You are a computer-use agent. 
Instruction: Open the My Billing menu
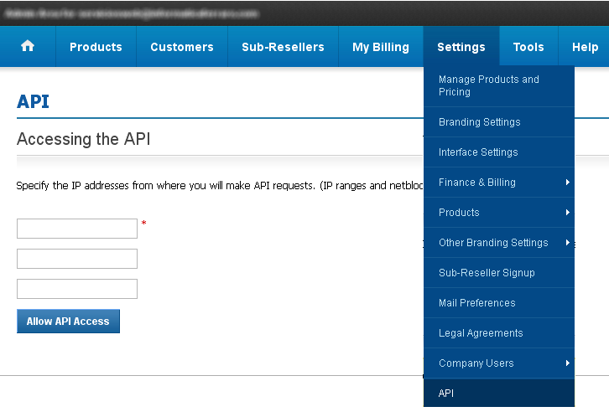pos(381,47)
